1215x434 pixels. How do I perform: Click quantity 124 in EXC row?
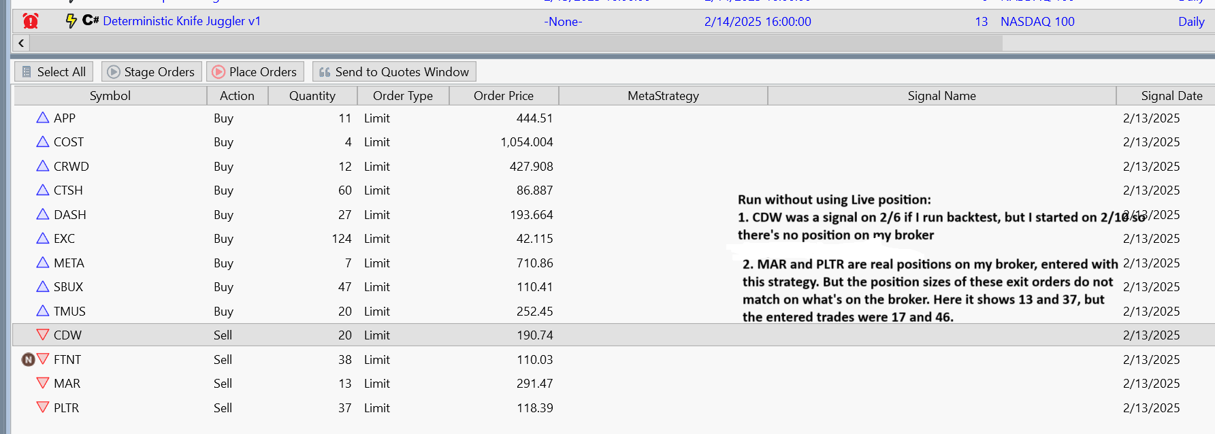342,239
